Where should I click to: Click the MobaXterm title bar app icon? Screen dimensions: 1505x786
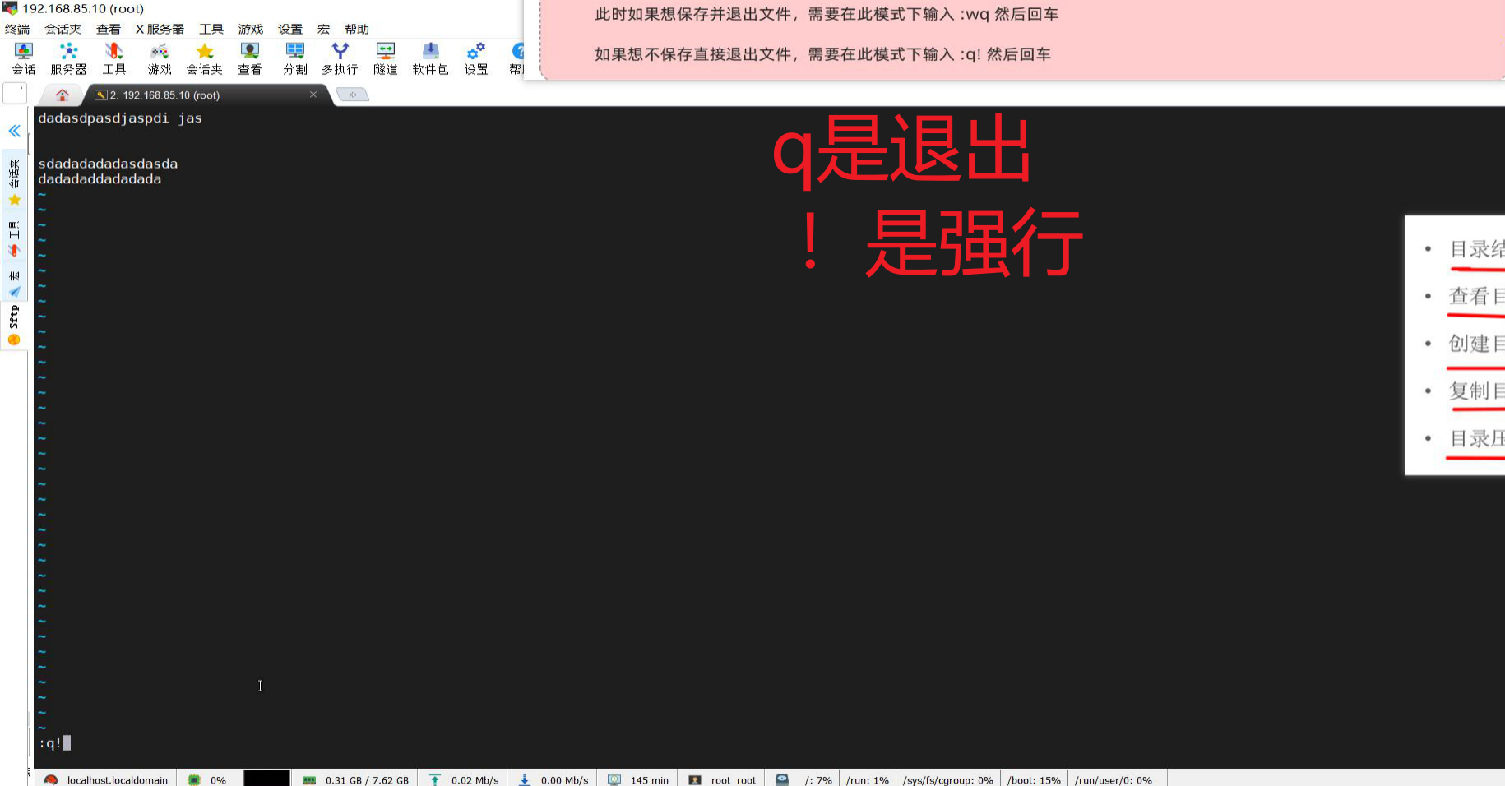pos(10,8)
